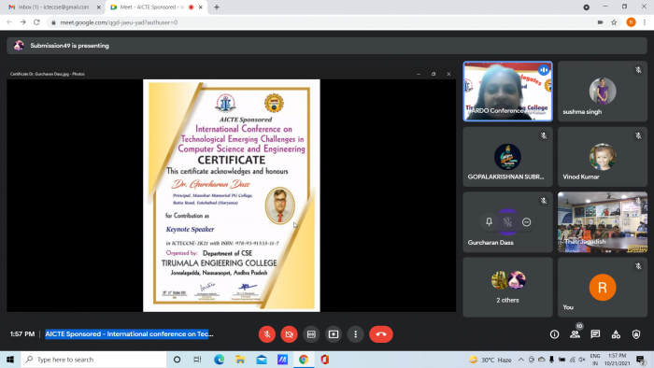Screen dimensions: 654x368
Task: Open the more options three-dot menu
Action: tap(355, 334)
